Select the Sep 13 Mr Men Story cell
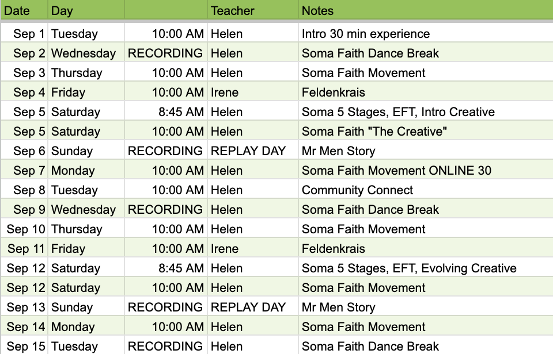The image size is (553, 354). tap(426, 307)
